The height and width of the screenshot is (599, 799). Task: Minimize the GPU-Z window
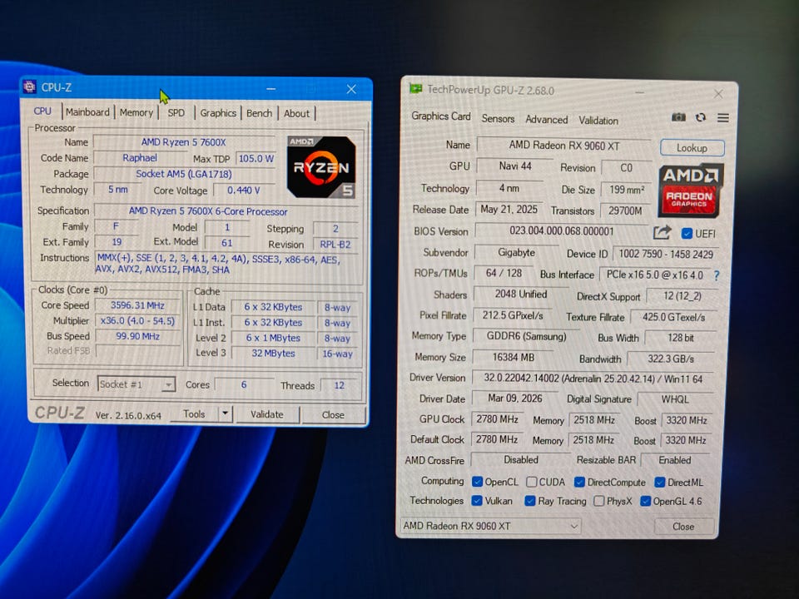[639, 92]
